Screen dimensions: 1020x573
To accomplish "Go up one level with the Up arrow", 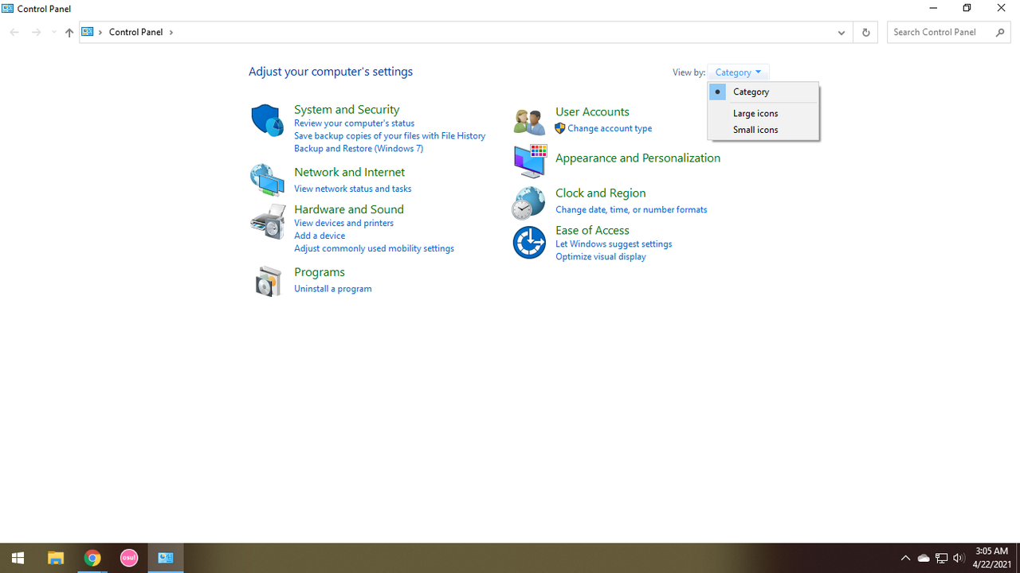I will 69,32.
